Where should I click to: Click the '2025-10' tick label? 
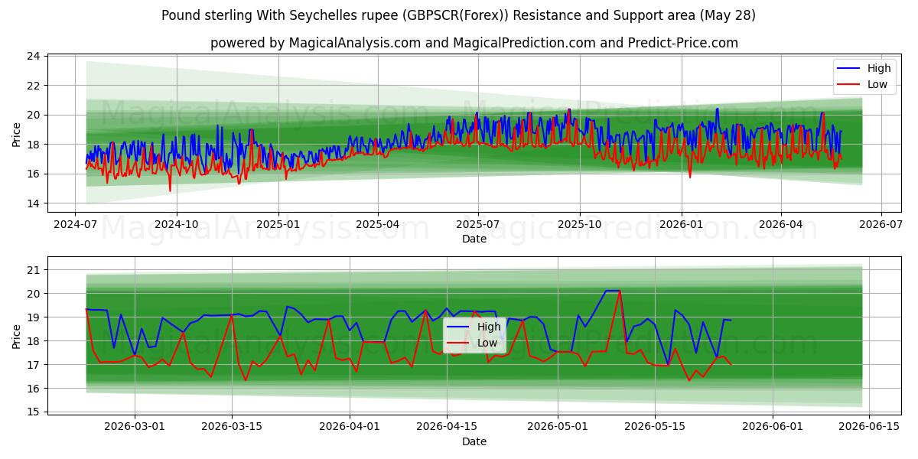coord(580,224)
